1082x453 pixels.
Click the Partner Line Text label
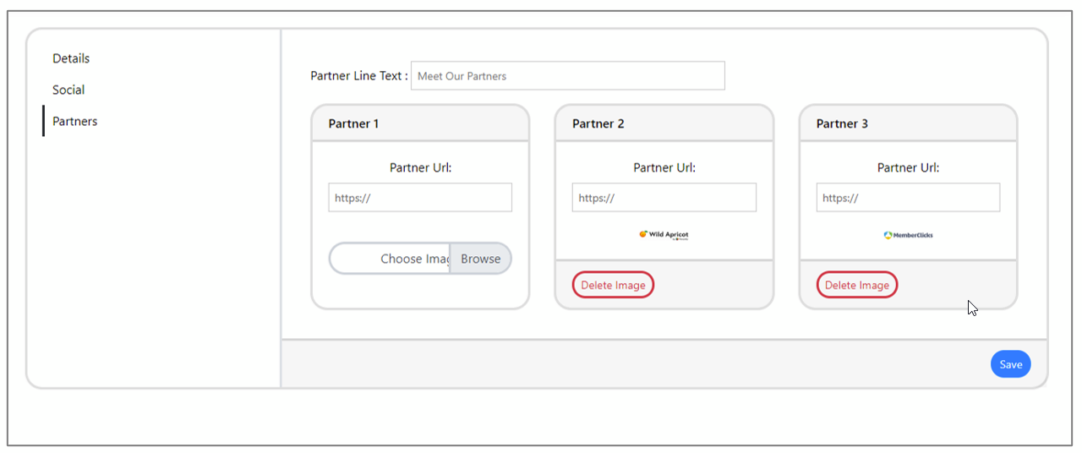point(359,76)
